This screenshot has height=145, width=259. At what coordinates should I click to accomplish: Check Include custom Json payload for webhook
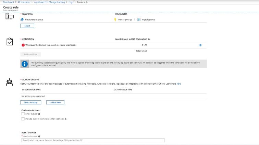click(x=23, y=119)
